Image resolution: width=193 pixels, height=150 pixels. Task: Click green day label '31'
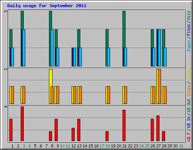click(x=181, y=146)
